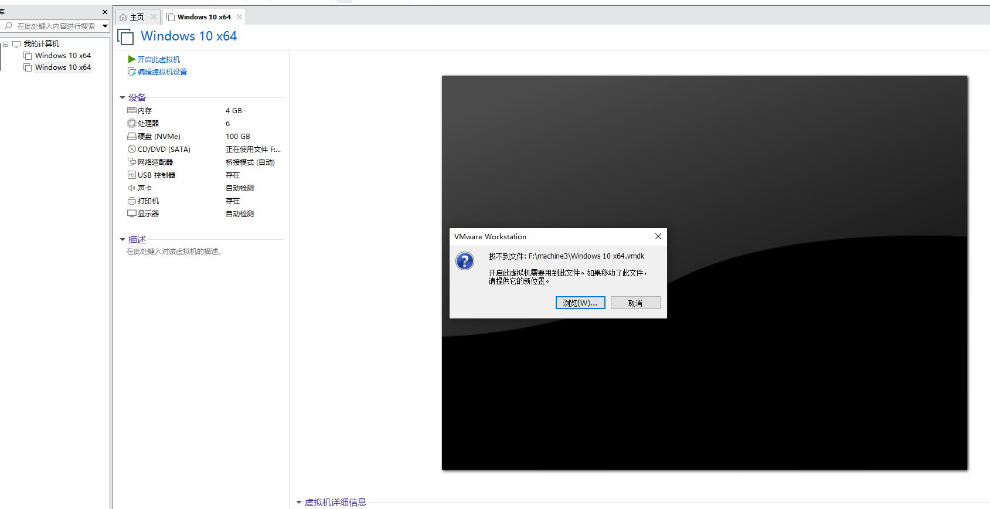
Task: Click the processor (处理器) device icon
Action: (132, 123)
